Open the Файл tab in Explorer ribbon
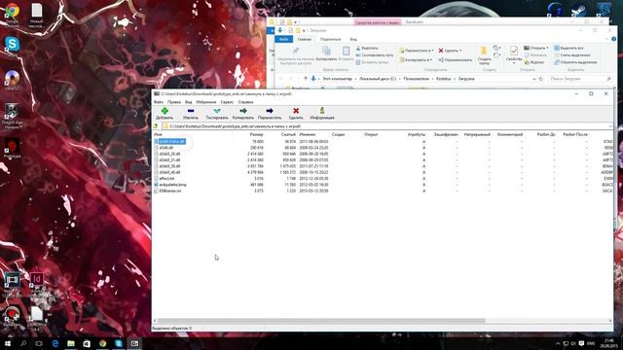This screenshot has height=350, width=623. [x=283, y=39]
